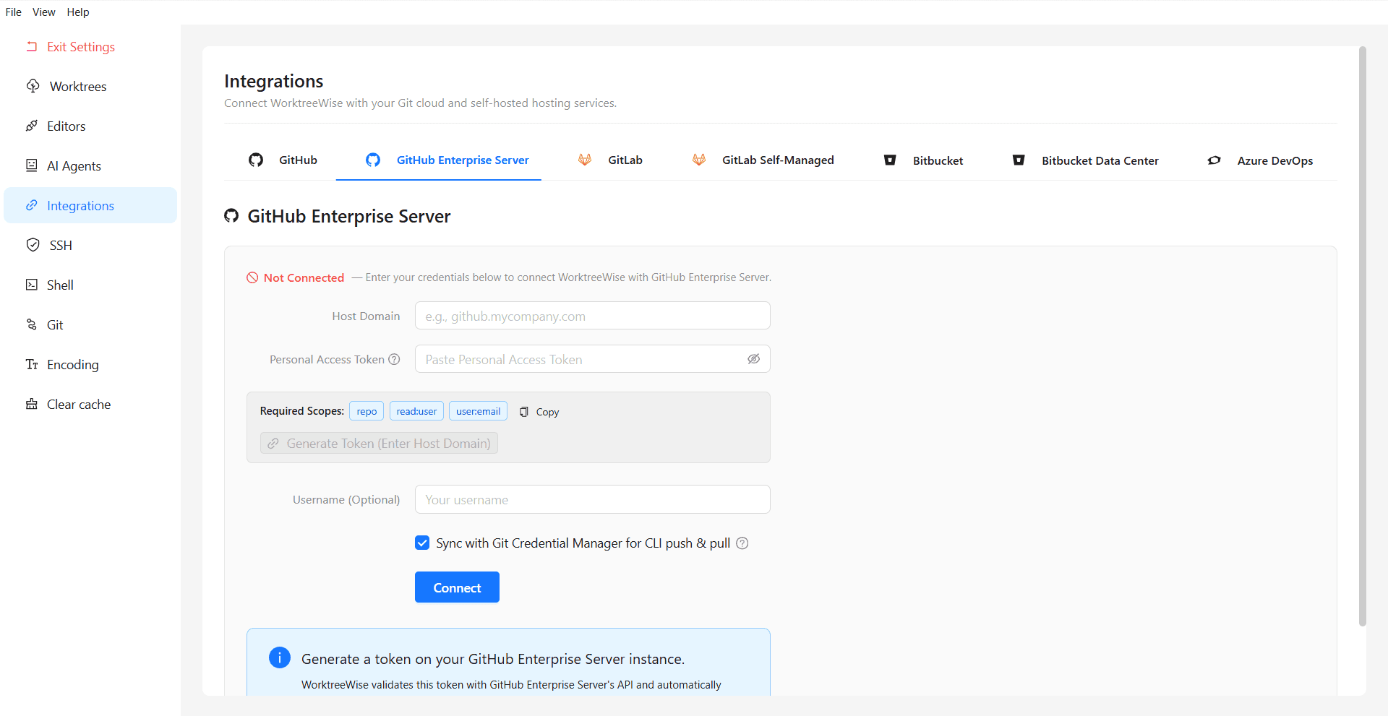The image size is (1388, 716).
Task: Click the Encoding text icon
Action: (32, 364)
